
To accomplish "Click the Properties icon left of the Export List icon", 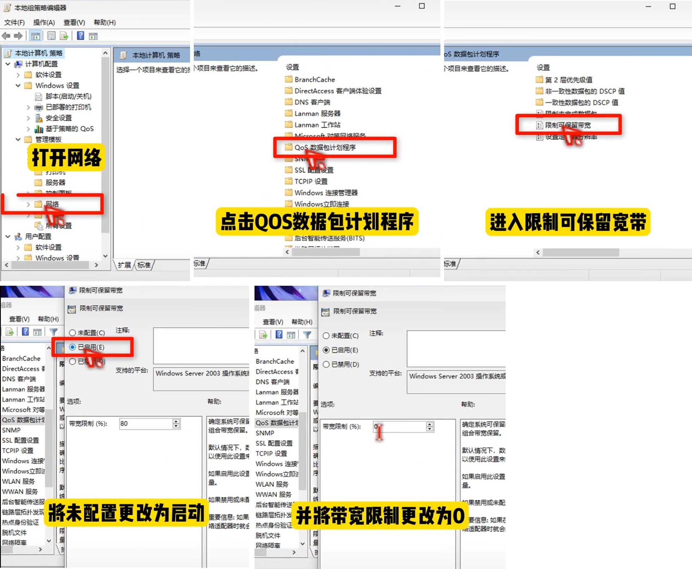I will tap(51, 36).
